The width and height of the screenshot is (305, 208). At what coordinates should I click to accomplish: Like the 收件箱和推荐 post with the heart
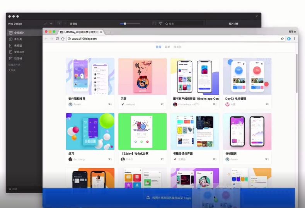[x=109, y=104]
